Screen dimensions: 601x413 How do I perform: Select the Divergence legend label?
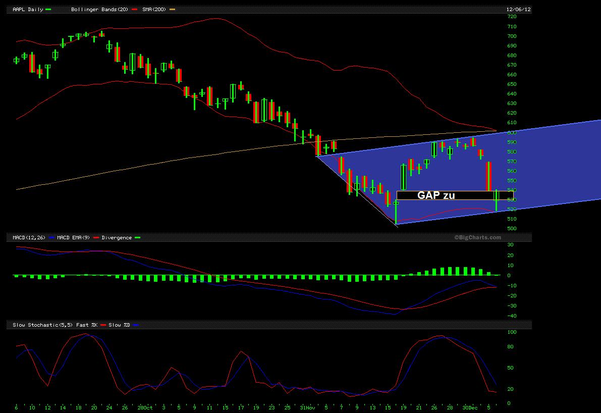point(117,238)
